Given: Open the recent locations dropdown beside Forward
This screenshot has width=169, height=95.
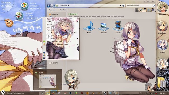Looking at the screenshot, I should 54,6.
